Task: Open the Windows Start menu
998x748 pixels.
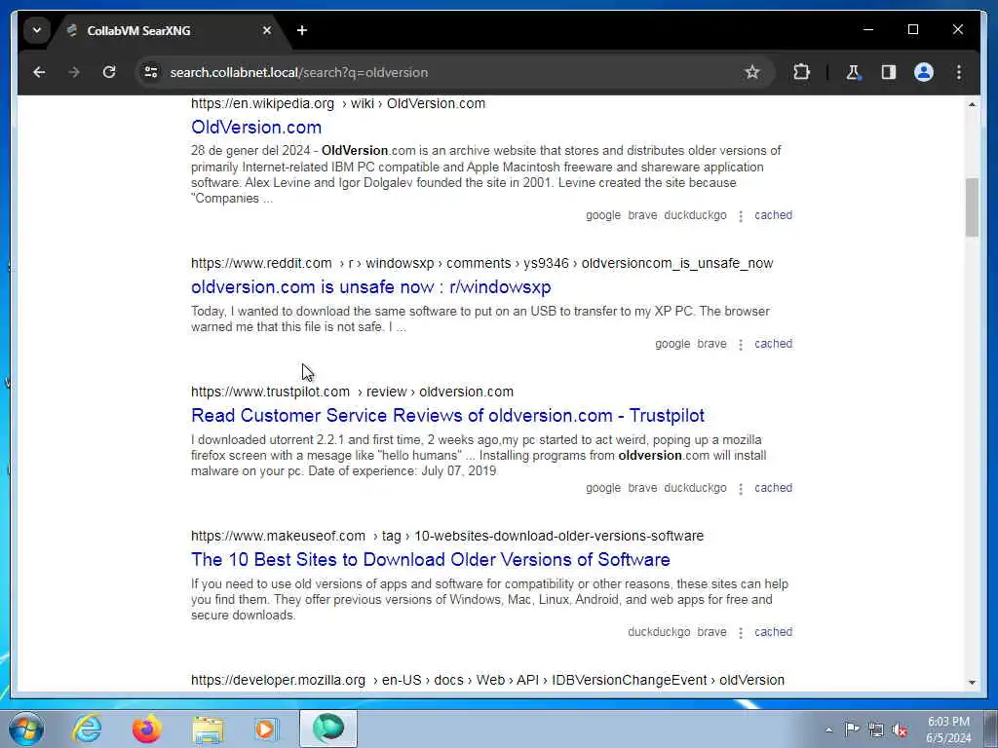Action: pos(26,729)
